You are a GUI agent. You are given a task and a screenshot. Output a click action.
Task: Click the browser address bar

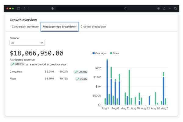tap(91, 8)
